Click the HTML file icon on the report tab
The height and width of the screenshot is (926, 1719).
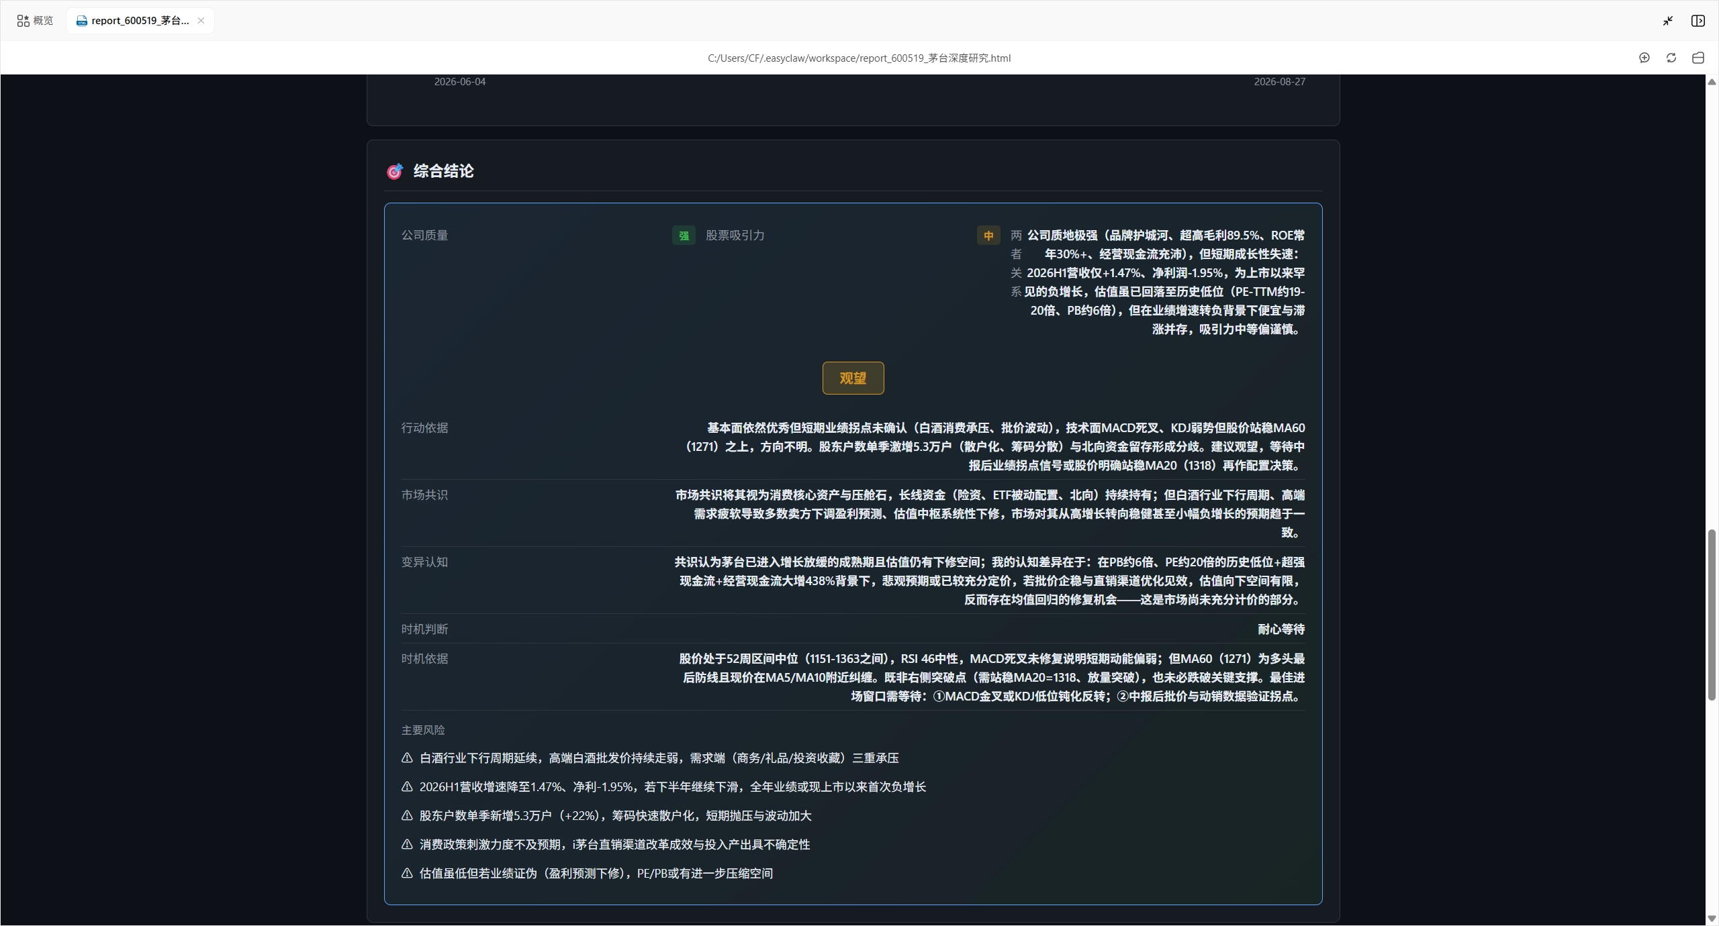(x=82, y=21)
